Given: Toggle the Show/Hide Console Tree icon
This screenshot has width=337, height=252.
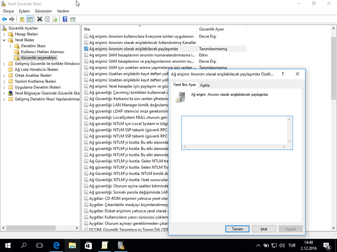Looking at the screenshot, I should pos(30,19).
